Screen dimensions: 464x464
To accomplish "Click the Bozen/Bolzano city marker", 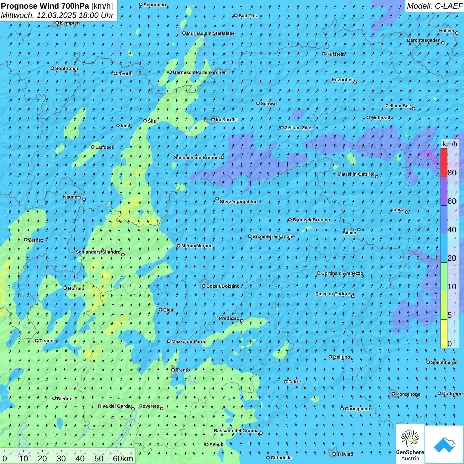I will [x=204, y=286].
